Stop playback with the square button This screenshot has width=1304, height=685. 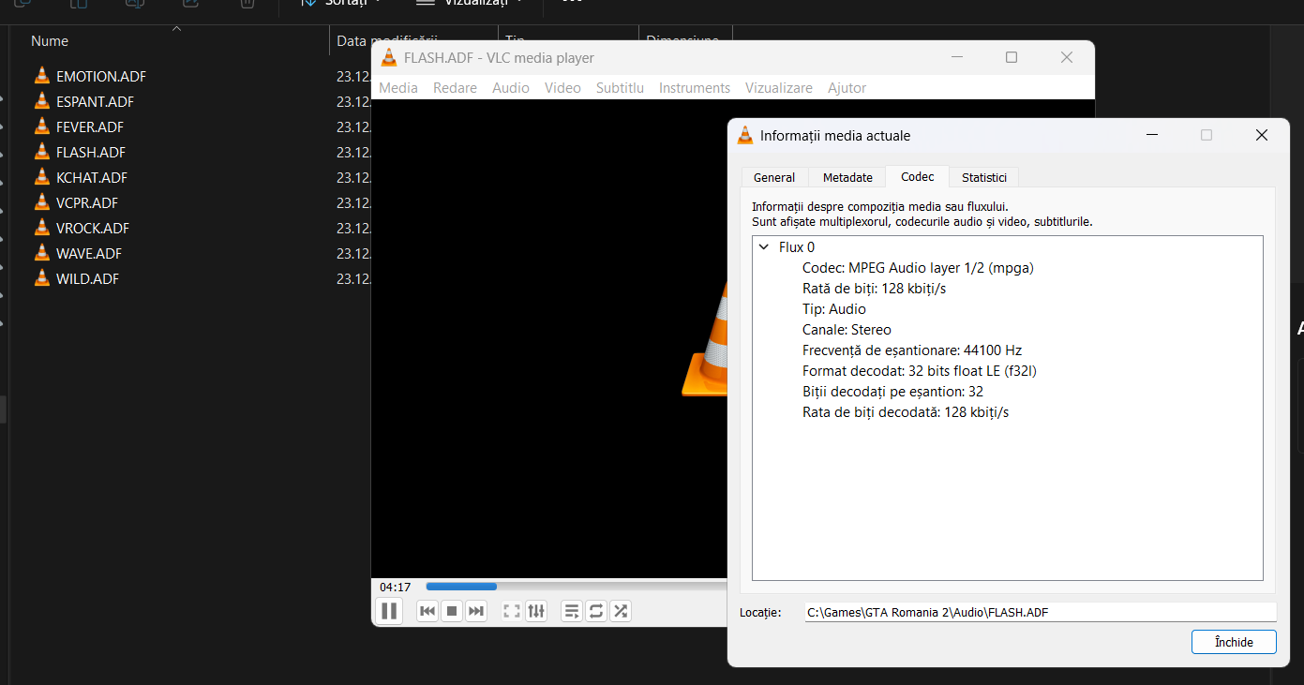coord(452,611)
